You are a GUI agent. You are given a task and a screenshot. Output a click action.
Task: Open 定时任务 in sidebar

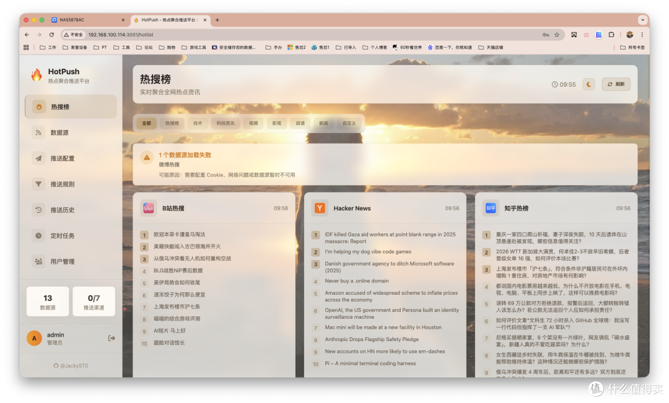tap(71, 235)
